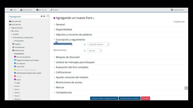Expand the Disponibilidad section

pyautogui.click(x=64, y=29)
